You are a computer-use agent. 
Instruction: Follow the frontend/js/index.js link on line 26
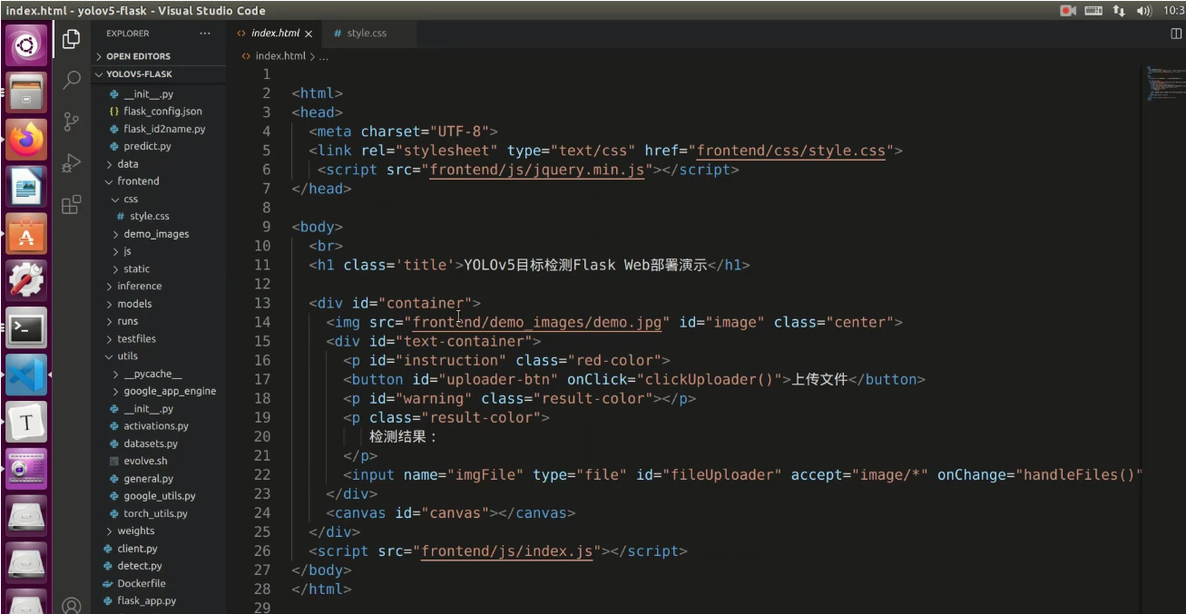click(x=507, y=551)
